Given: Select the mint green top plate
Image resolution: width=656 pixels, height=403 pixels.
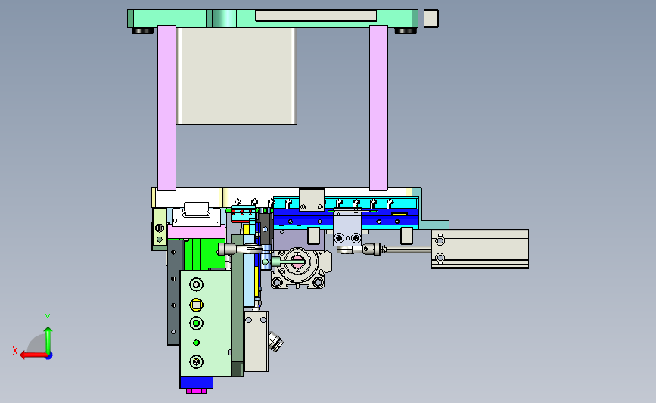Looking at the screenshot, I should [272, 18].
